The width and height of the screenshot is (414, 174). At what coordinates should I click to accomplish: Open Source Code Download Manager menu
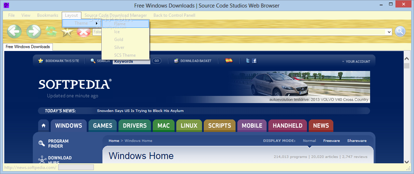(116, 15)
